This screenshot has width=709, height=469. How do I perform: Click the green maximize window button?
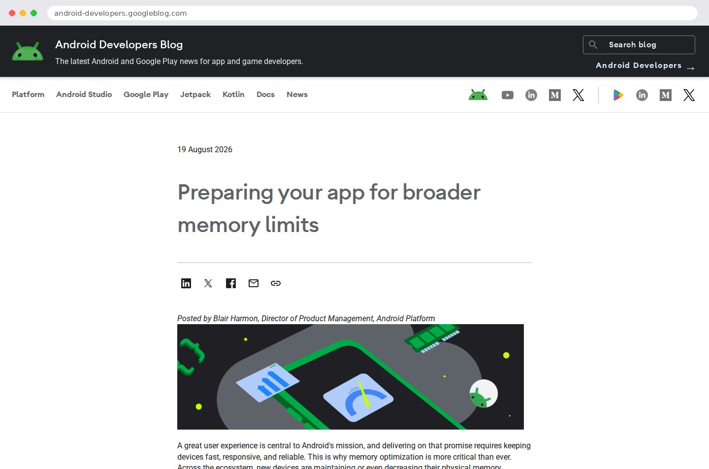click(x=33, y=13)
